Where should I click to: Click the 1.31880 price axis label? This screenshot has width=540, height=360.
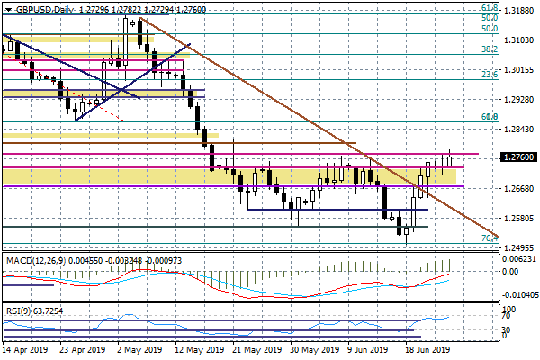[x=518, y=11]
